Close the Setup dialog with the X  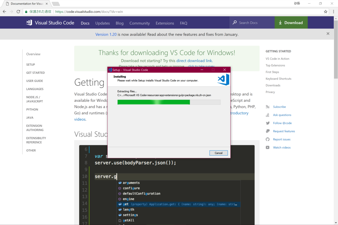[224, 70]
